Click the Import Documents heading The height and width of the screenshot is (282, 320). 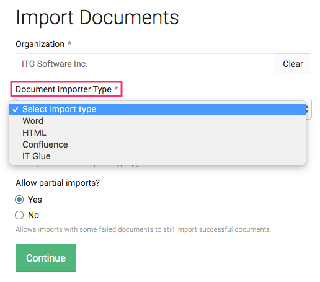(x=97, y=17)
